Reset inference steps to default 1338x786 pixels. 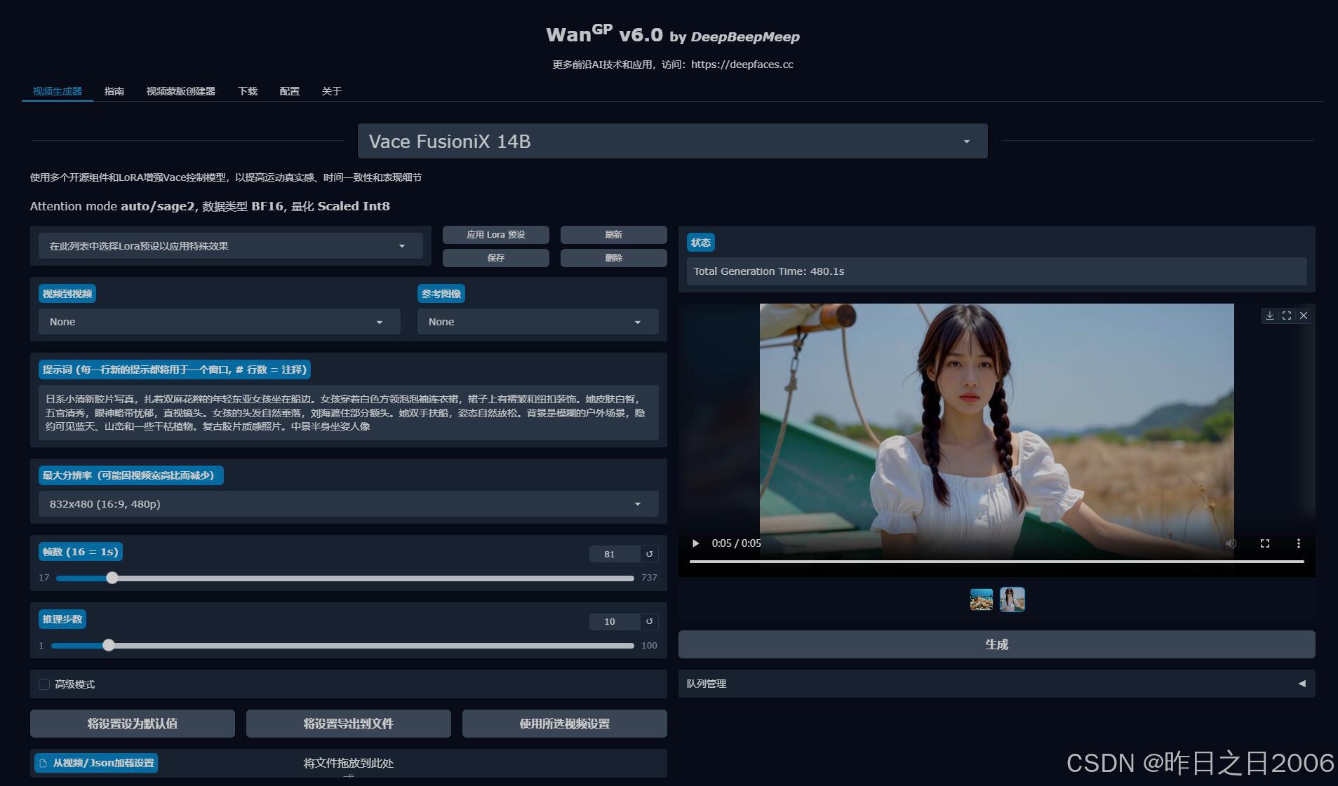coord(649,621)
